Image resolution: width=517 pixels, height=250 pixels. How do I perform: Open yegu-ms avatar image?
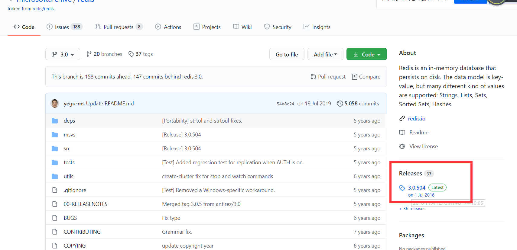[55, 103]
